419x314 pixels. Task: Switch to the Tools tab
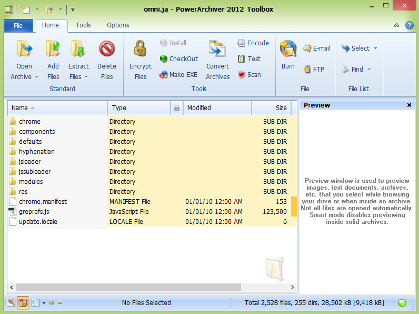coord(83,25)
